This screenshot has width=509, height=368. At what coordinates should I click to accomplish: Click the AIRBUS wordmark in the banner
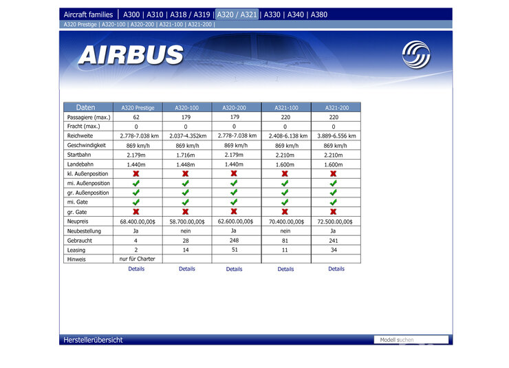point(131,54)
